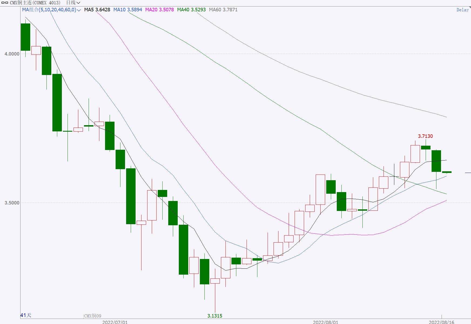The height and width of the screenshot is (324, 471).
Task: Click the 2022/08/16 date axis label
Action: 442,322
